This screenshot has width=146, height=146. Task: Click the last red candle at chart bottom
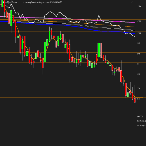point(135,100)
